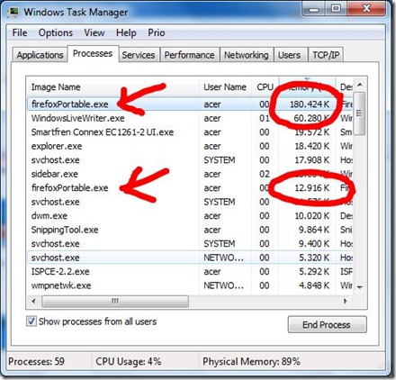Select the sidebar.exe process
Viewport: 396px width, 380px height.
pos(190,174)
